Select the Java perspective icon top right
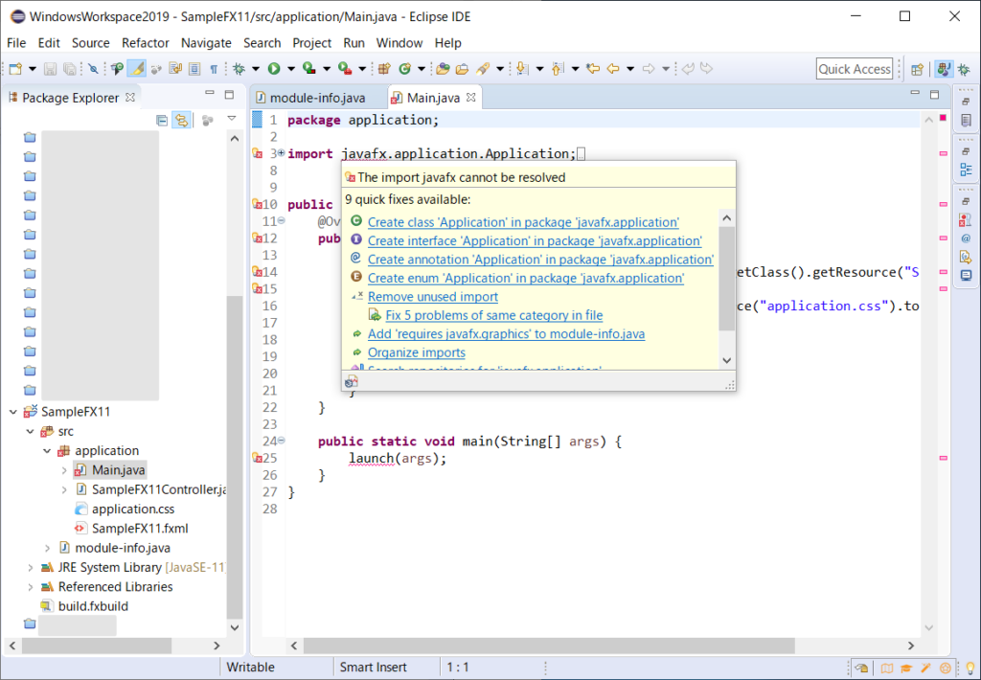 tap(944, 69)
